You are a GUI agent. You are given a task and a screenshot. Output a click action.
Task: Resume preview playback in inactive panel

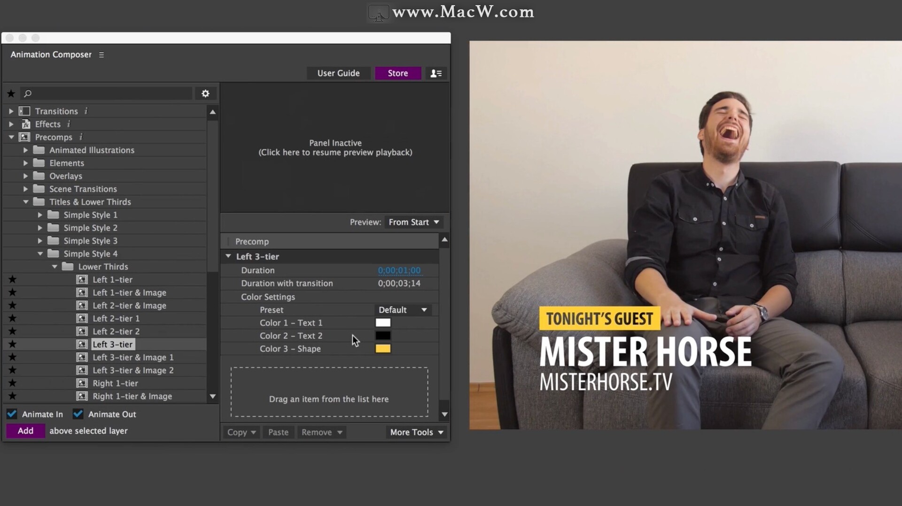coord(335,148)
